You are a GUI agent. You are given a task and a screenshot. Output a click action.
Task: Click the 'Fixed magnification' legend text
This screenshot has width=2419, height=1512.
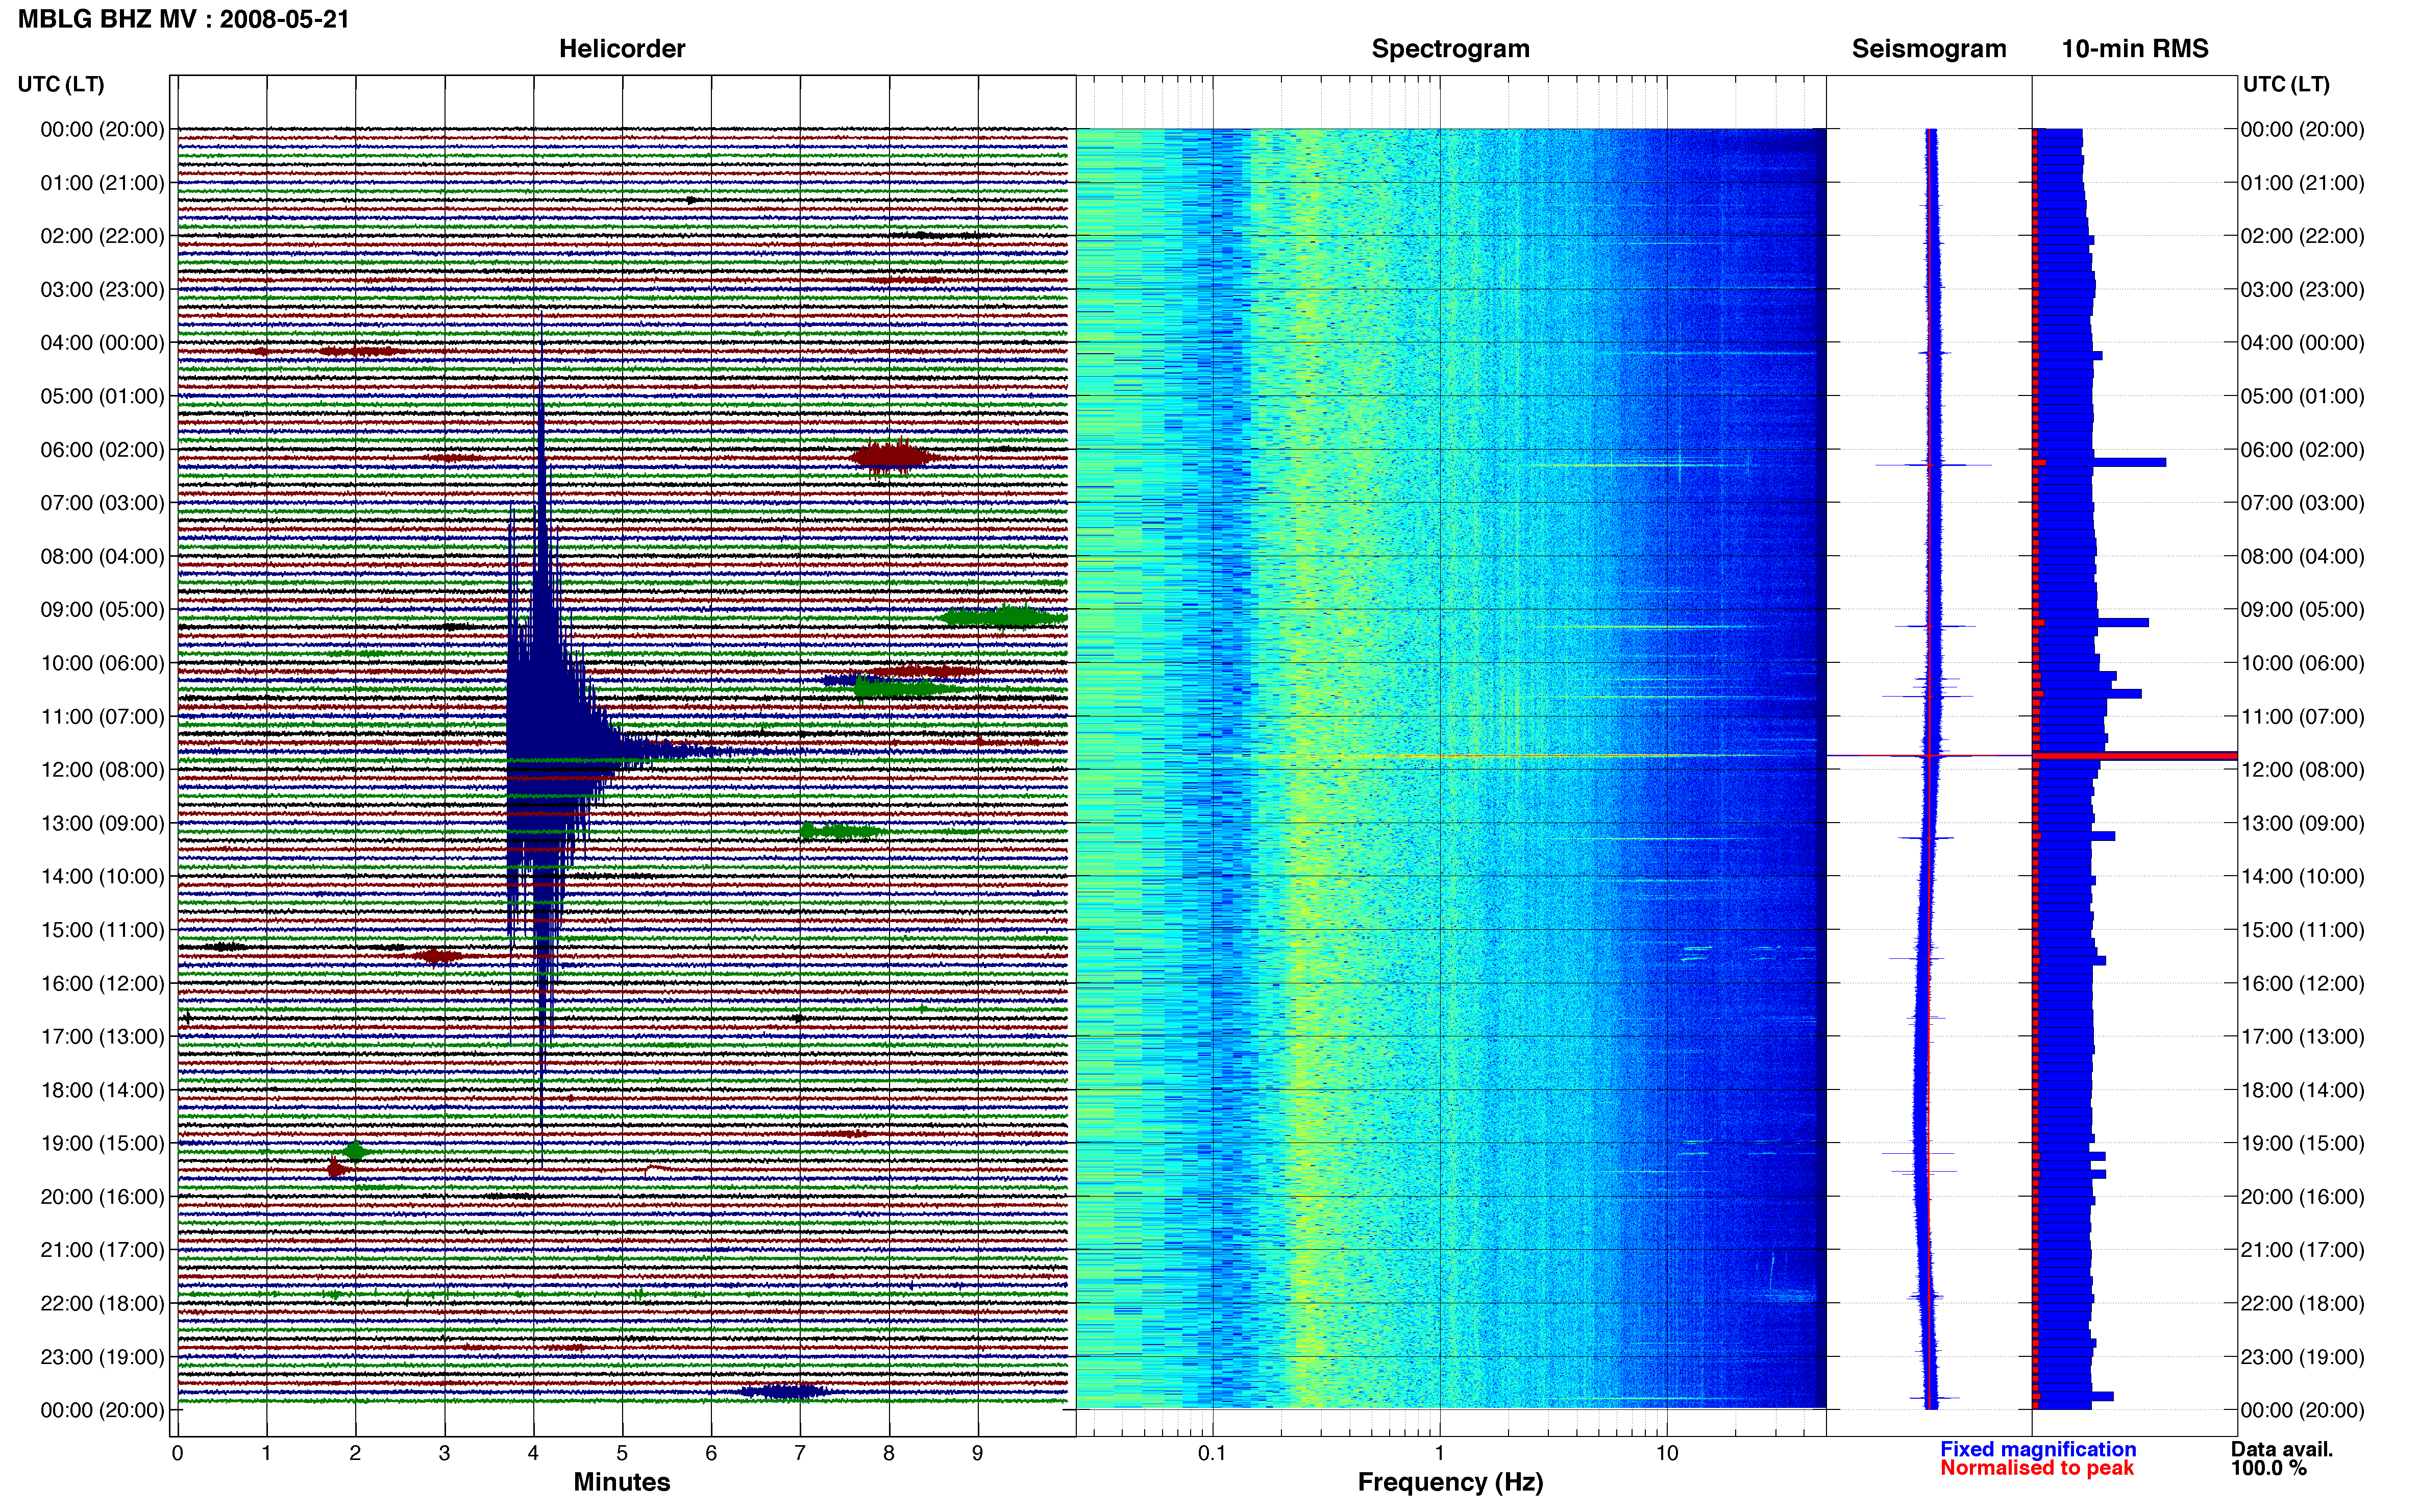[2038, 1449]
